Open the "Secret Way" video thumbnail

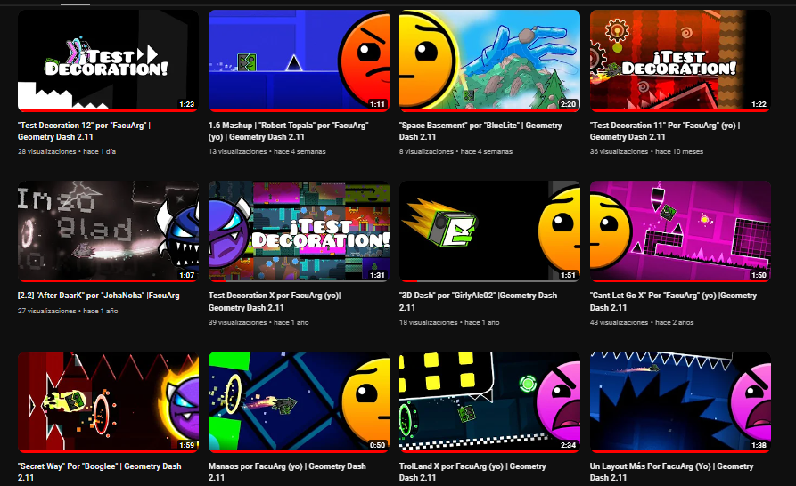[x=108, y=401]
